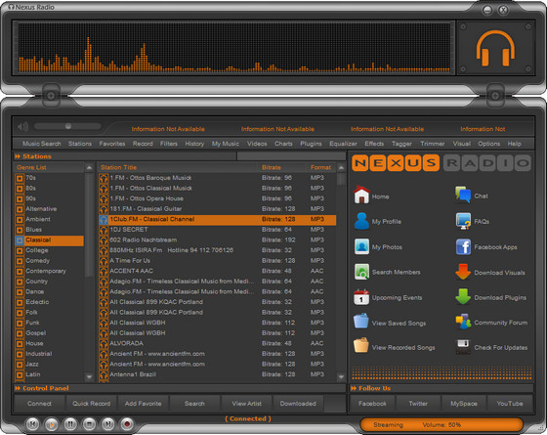This screenshot has width=547, height=435.
Task: Select station A Time For Us
Action: point(217,261)
